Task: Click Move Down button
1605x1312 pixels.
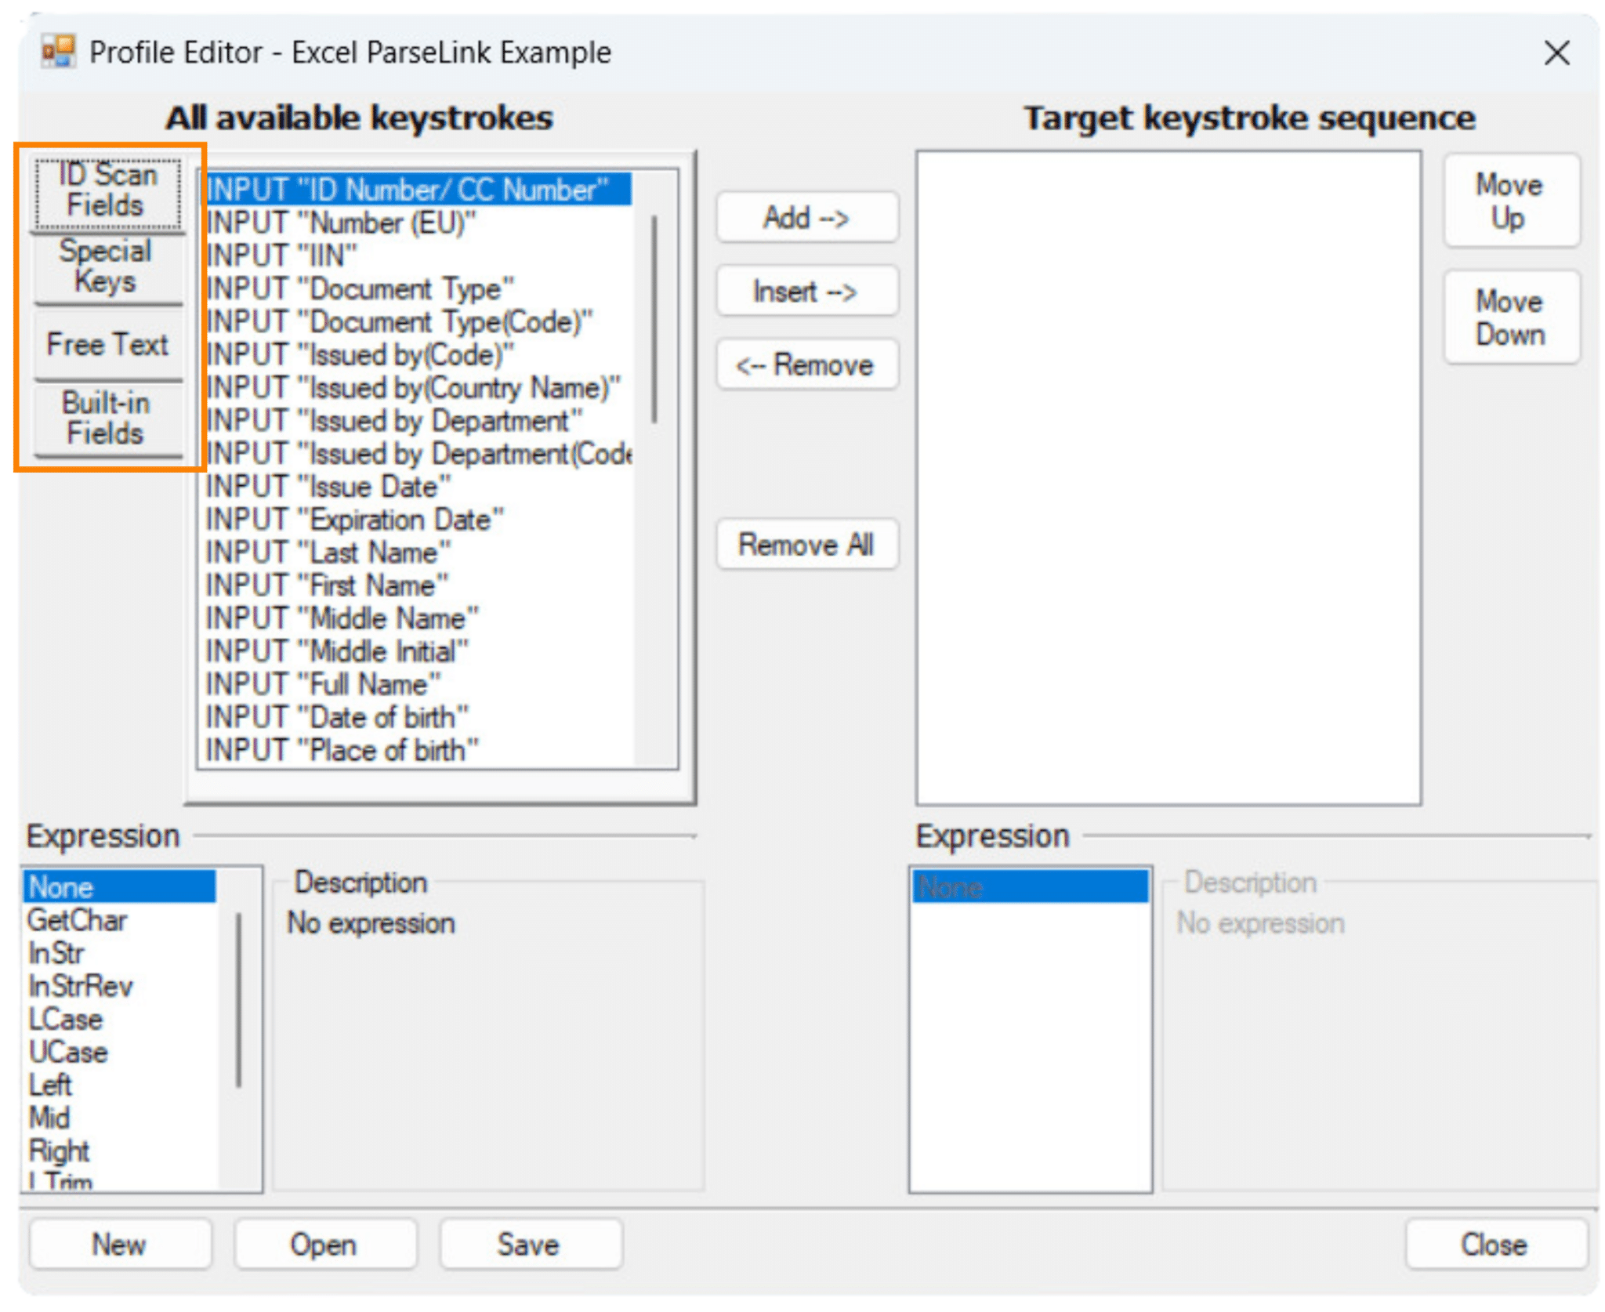Action: (x=1509, y=318)
